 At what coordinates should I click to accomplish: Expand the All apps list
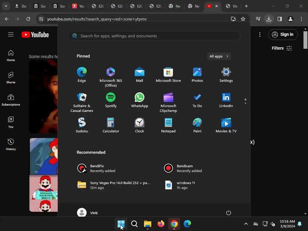pyautogui.click(x=219, y=56)
